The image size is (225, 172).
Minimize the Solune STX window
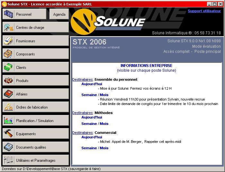click(209, 4)
